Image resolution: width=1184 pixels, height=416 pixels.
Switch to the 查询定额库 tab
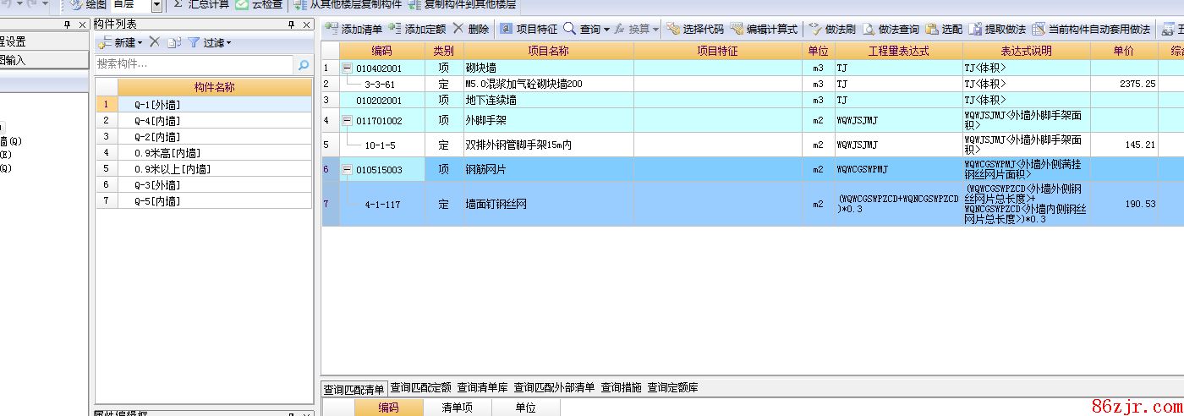point(672,388)
